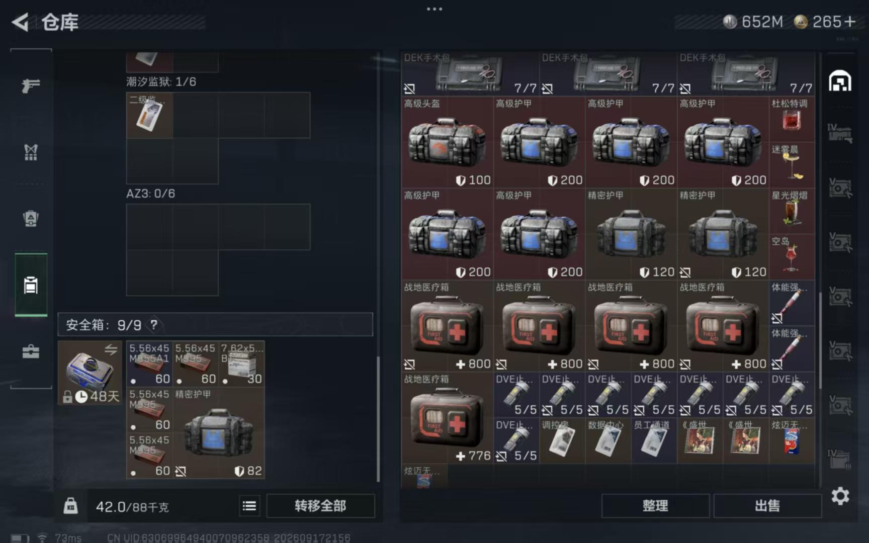869x543 pixels.
Task: Select the 星光熠熠 drink item
Action: point(792,212)
